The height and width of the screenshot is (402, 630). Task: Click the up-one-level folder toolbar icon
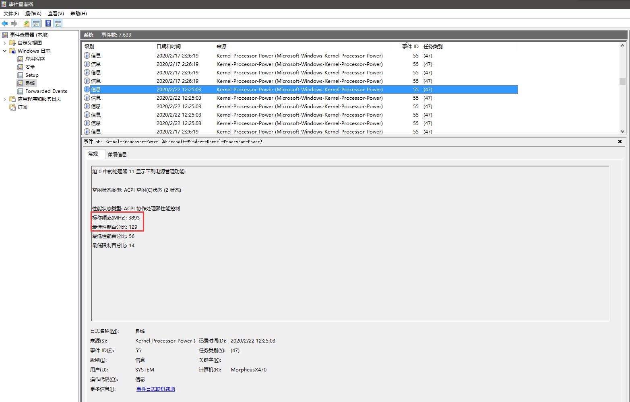pyautogui.click(x=27, y=23)
